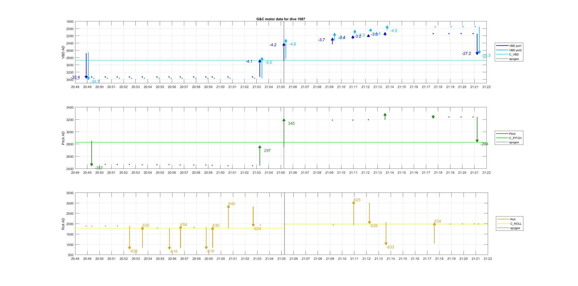Click the -264 pitch data label

(484, 144)
